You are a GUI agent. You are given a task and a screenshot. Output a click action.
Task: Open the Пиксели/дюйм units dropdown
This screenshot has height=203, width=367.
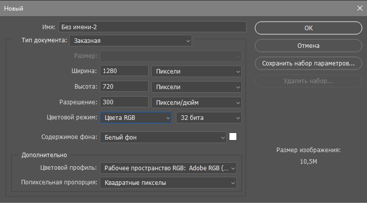[197, 103]
